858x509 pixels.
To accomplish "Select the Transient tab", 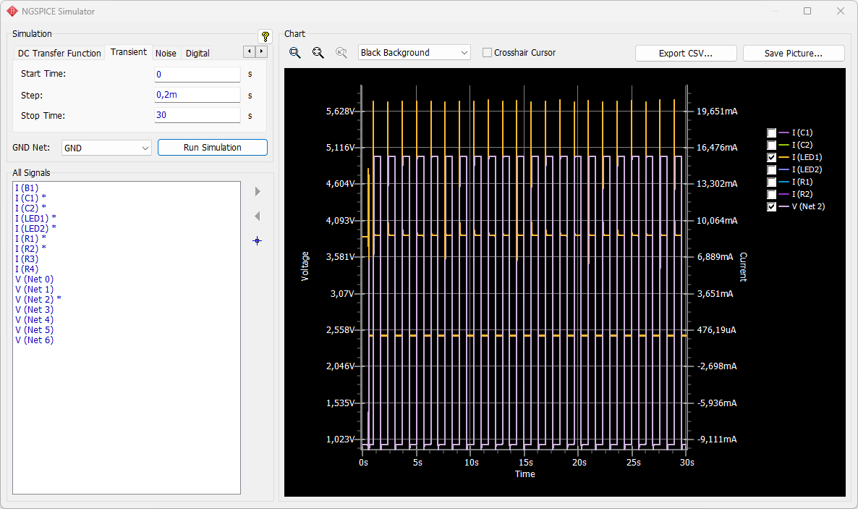I will (129, 52).
